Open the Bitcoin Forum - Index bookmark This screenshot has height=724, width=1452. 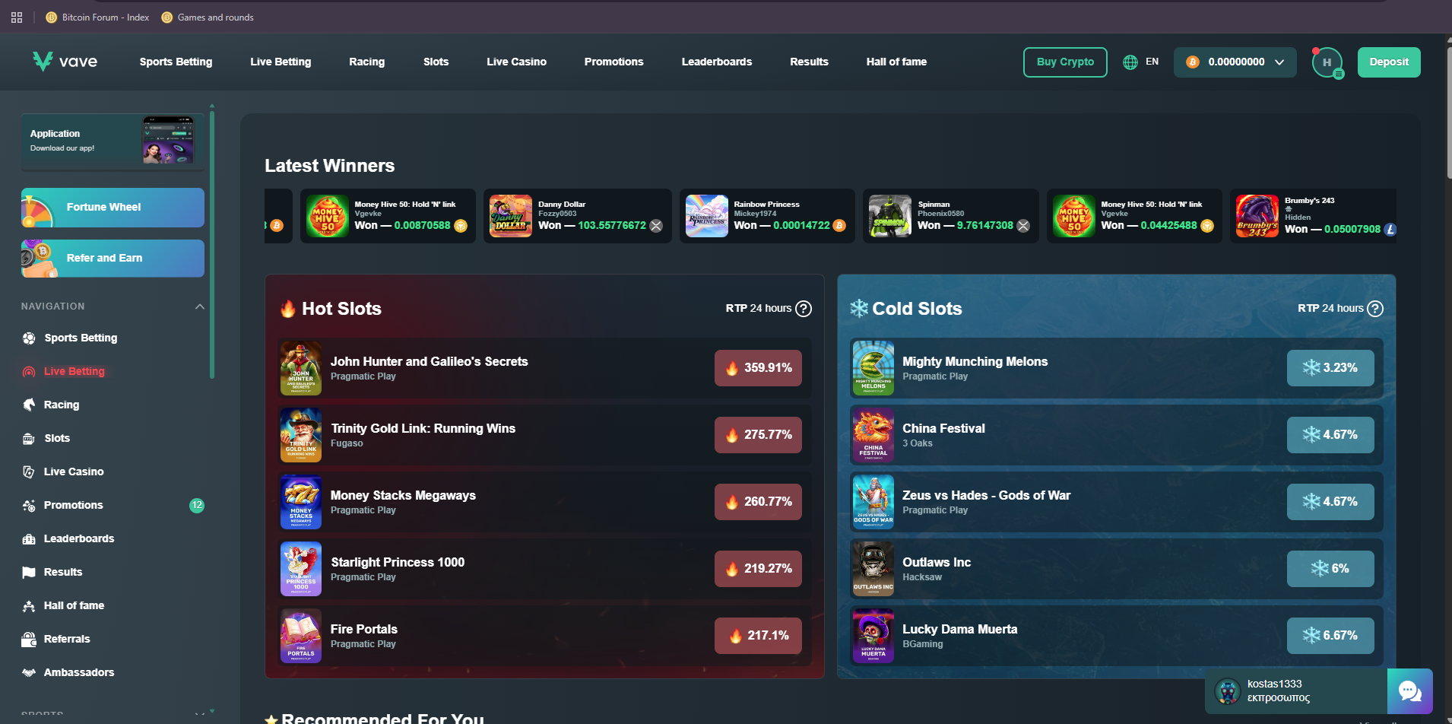click(97, 17)
